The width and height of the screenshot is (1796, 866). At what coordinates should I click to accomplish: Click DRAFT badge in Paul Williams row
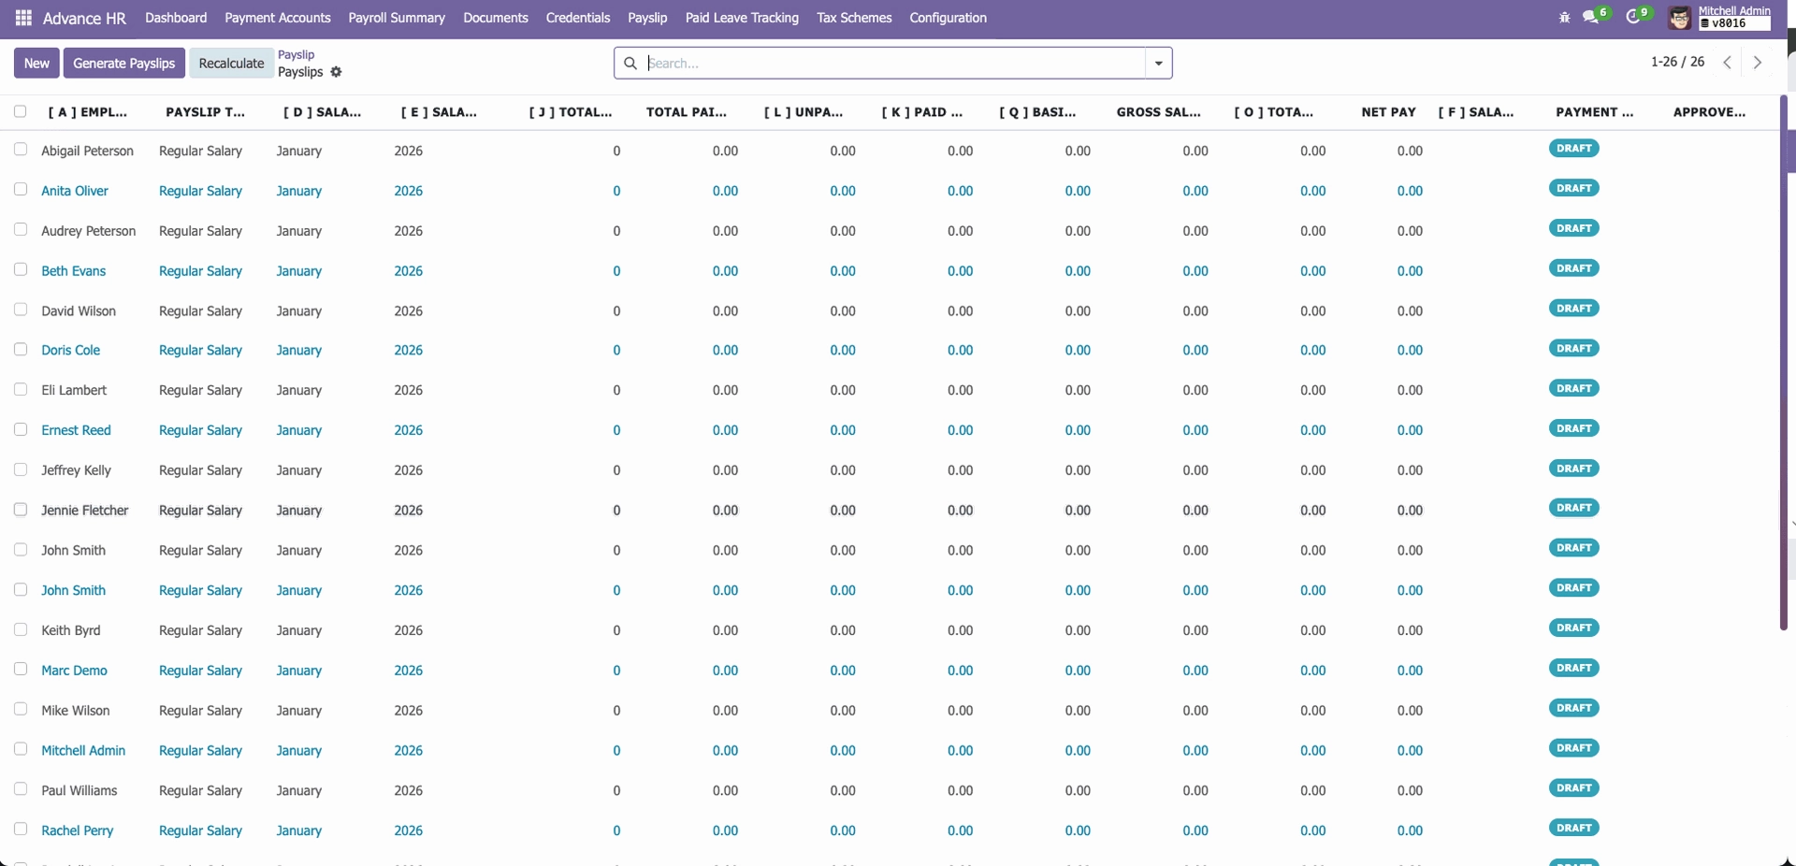click(x=1574, y=787)
